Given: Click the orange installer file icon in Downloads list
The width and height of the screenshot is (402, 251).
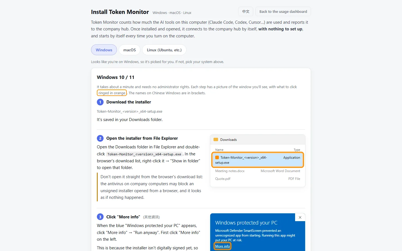Looking at the screenshot, I should click(x=217, y=158).
